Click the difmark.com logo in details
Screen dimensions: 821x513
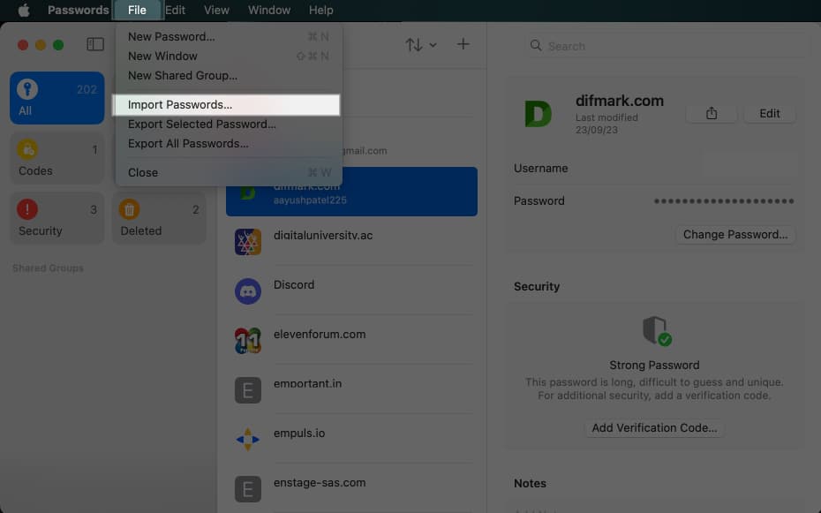pyautogui.click(x=539, y=114)
